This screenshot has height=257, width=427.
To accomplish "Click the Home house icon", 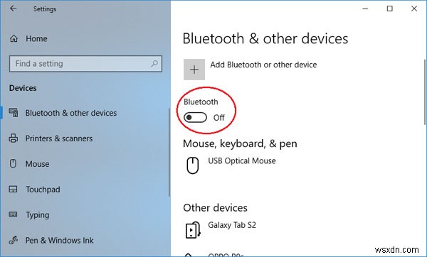I will 14,38.
